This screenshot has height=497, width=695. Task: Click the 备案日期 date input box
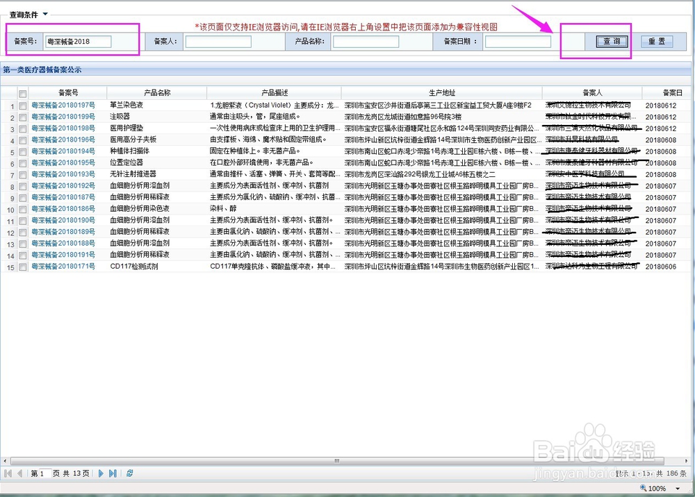point(516,41)
